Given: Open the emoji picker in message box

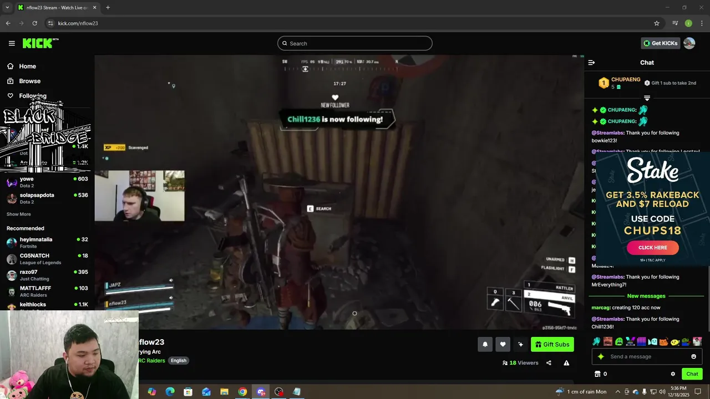Looking at the screenshot, I should tap(693, 356).
